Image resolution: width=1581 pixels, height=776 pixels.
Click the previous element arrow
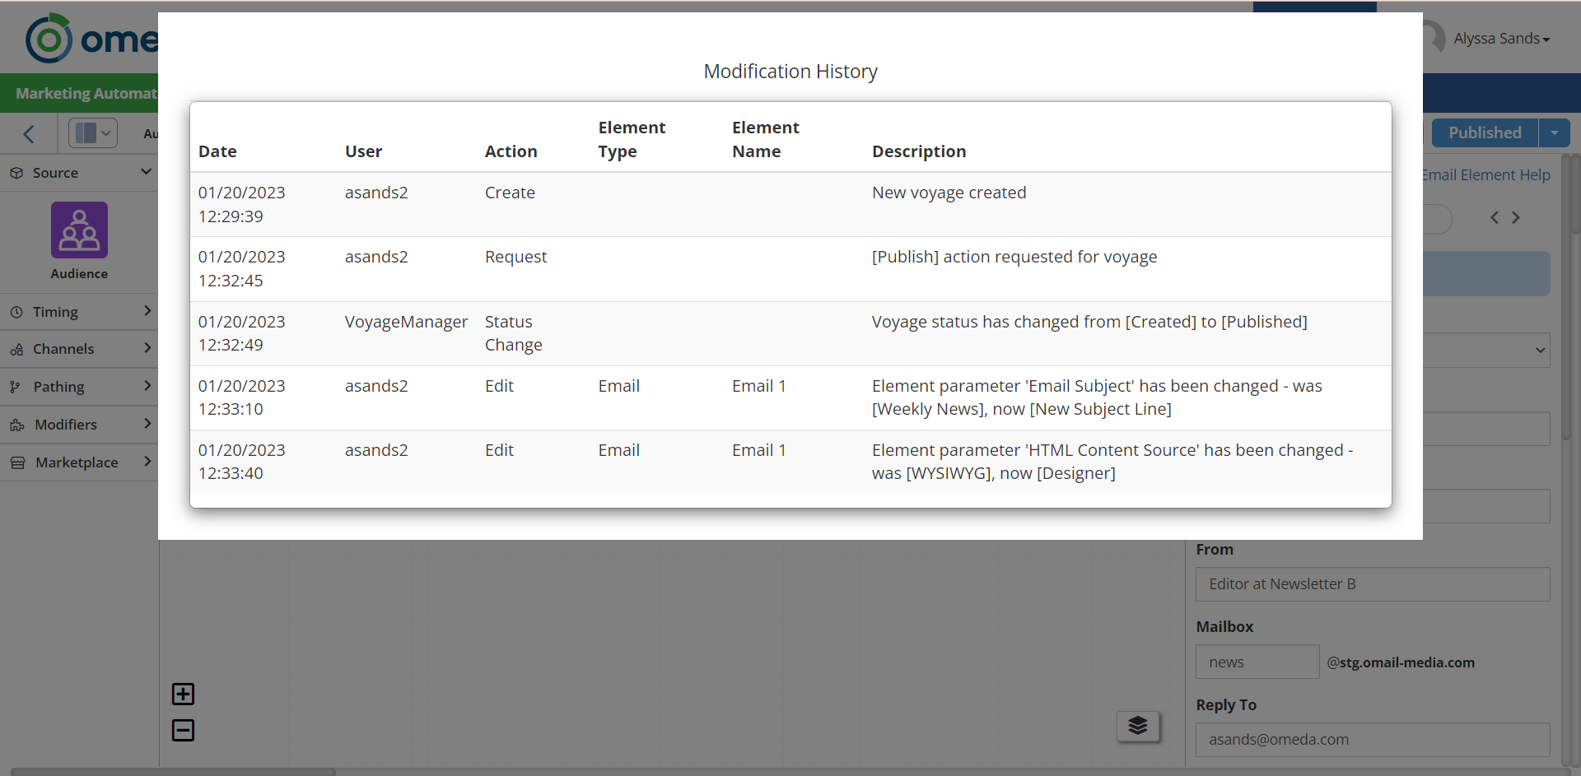point(1494,217)
